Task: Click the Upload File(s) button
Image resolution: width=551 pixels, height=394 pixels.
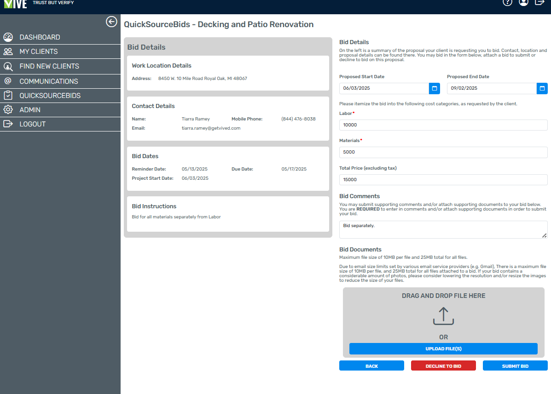Action: 443,349
